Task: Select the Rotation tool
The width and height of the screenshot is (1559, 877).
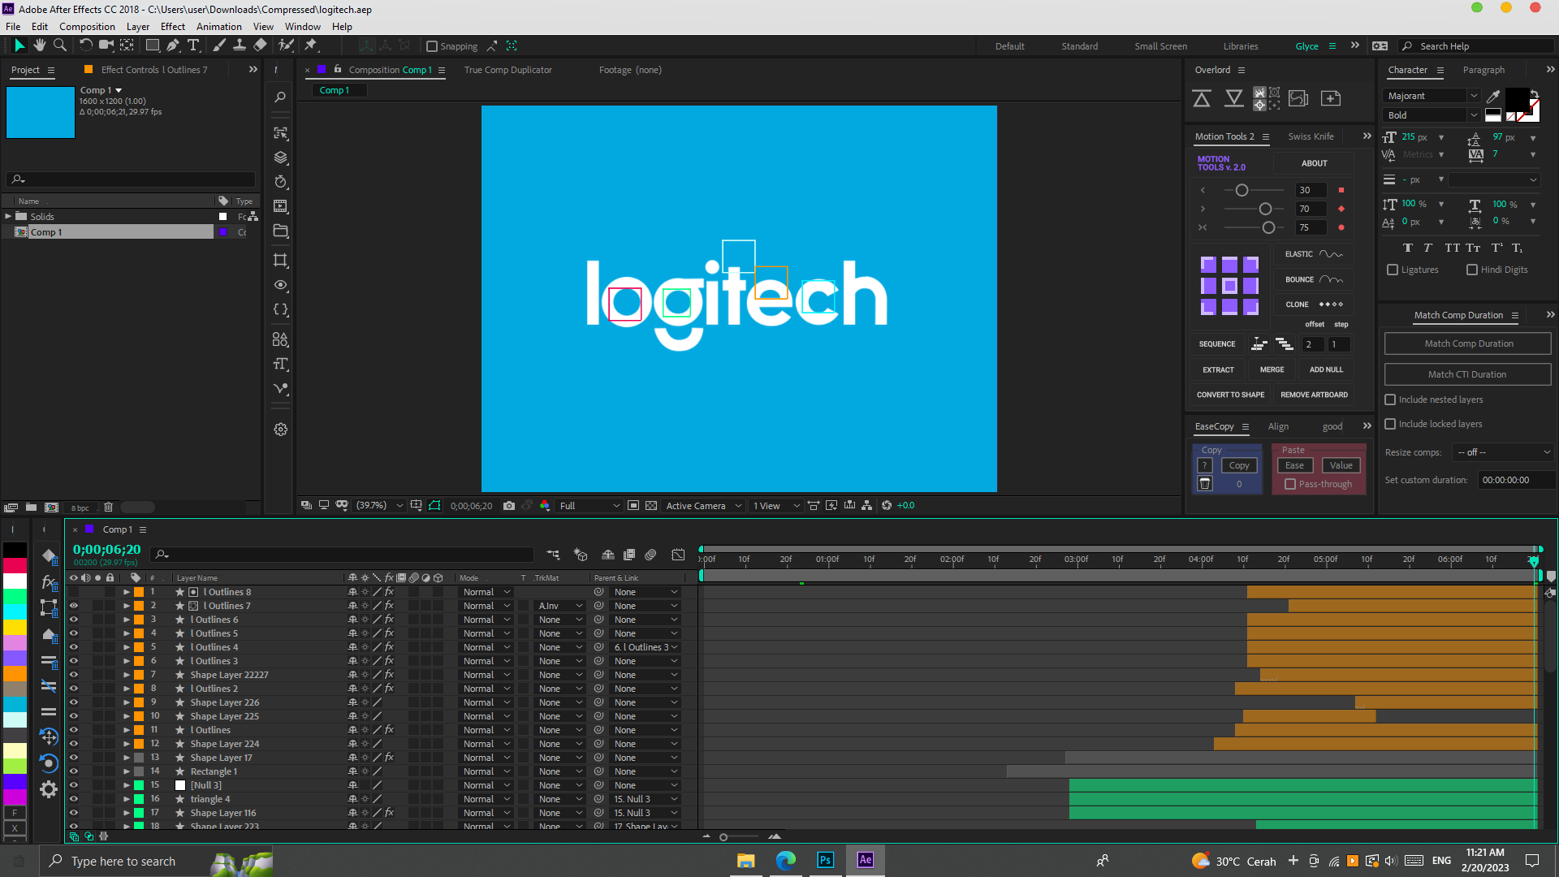Action: click(85, 45)
